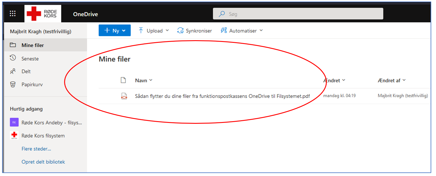The width and height of the screenshot is (436, 176).
Task: Open the Ændret af column dropdown
Action: (x=404, y=80)
